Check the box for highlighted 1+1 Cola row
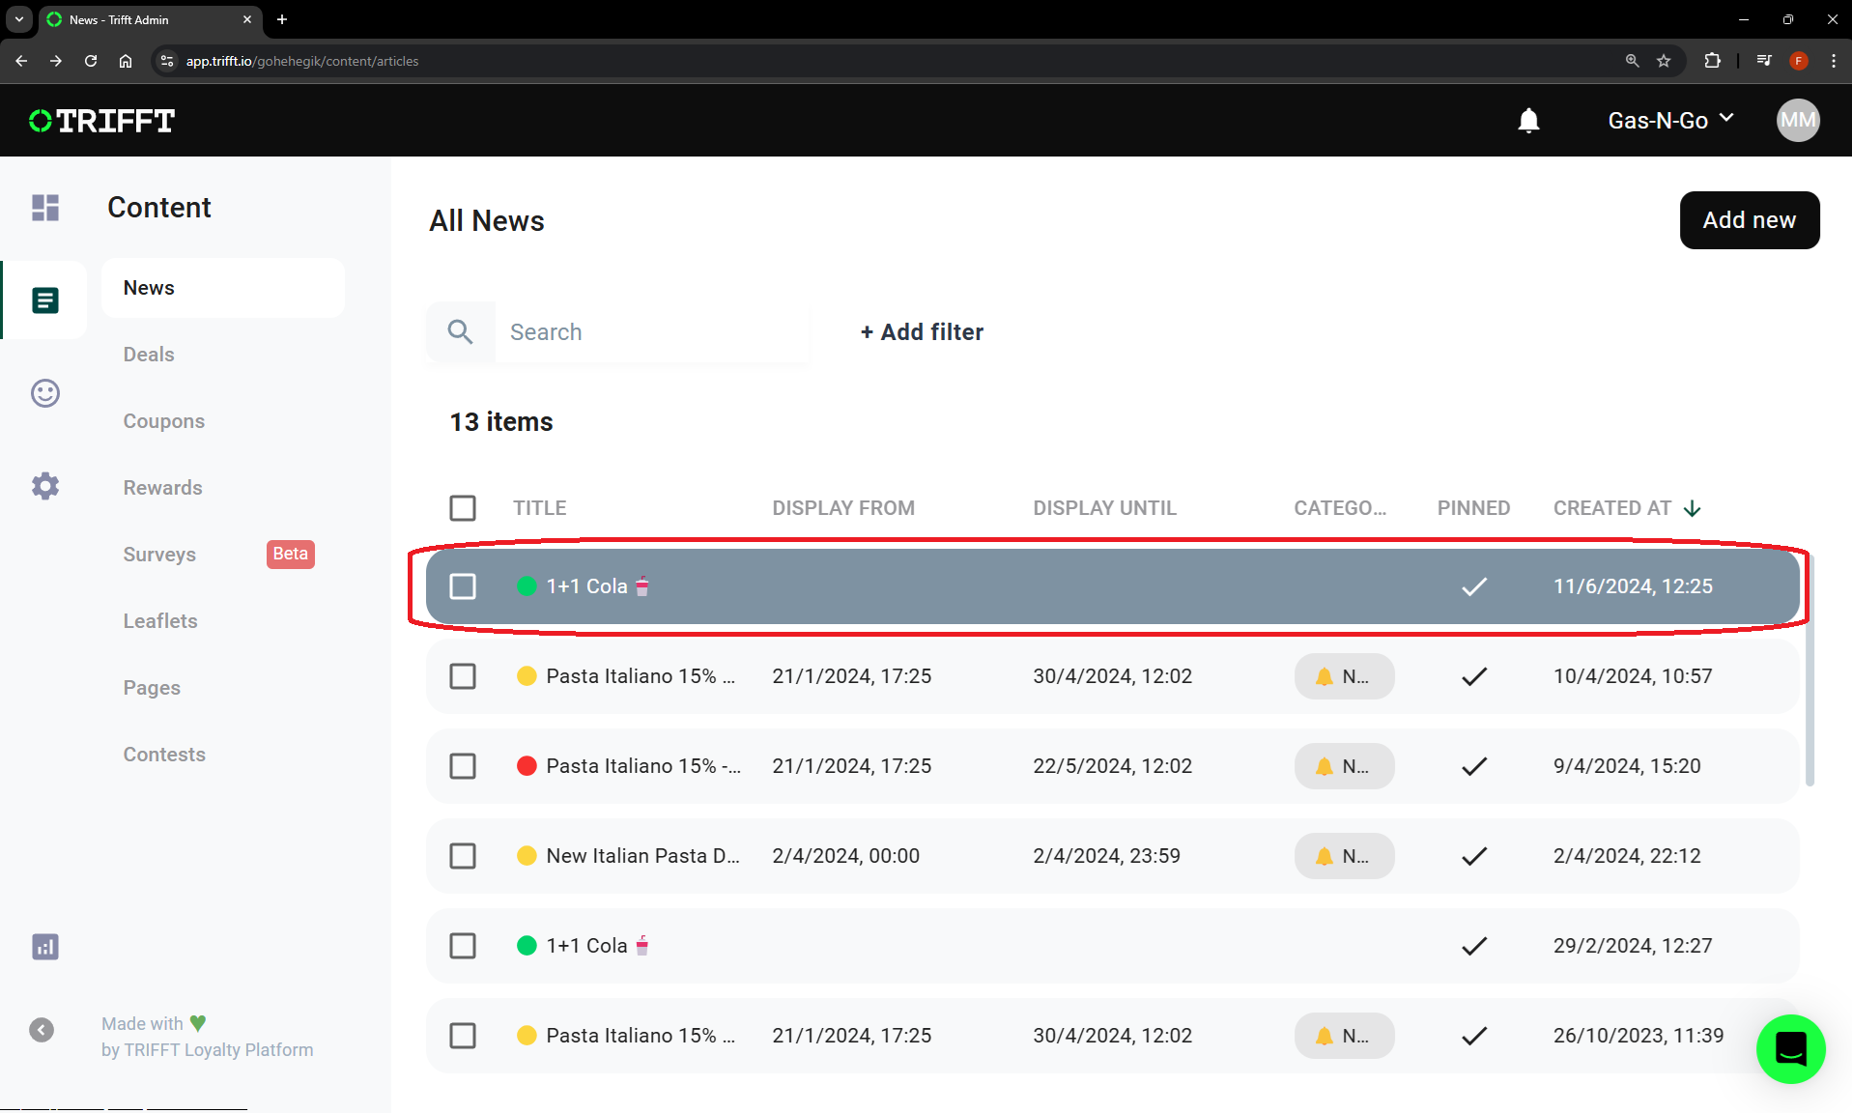This screenshot has width=1852, height=1113. coord(463,586)
